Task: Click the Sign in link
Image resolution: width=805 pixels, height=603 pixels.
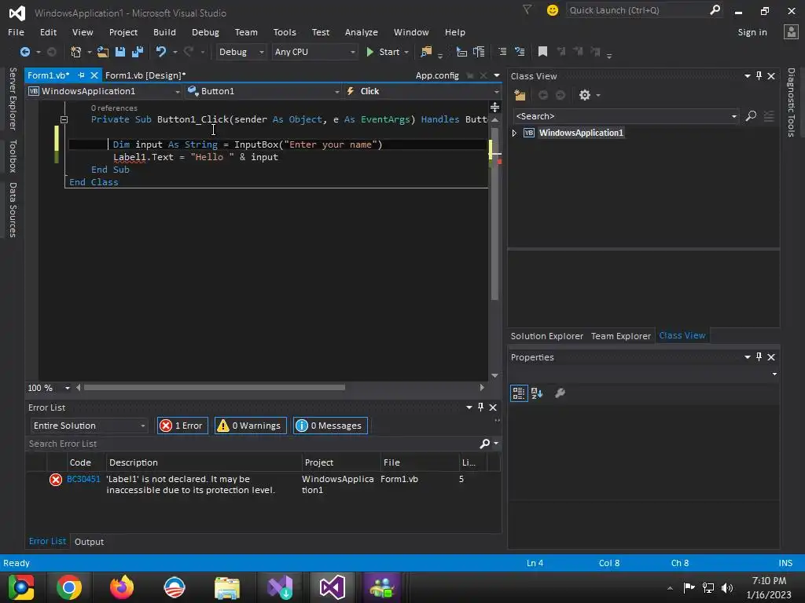Action: coord(752,32)
